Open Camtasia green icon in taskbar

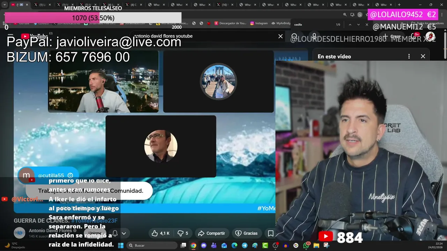tap(265, 245)
